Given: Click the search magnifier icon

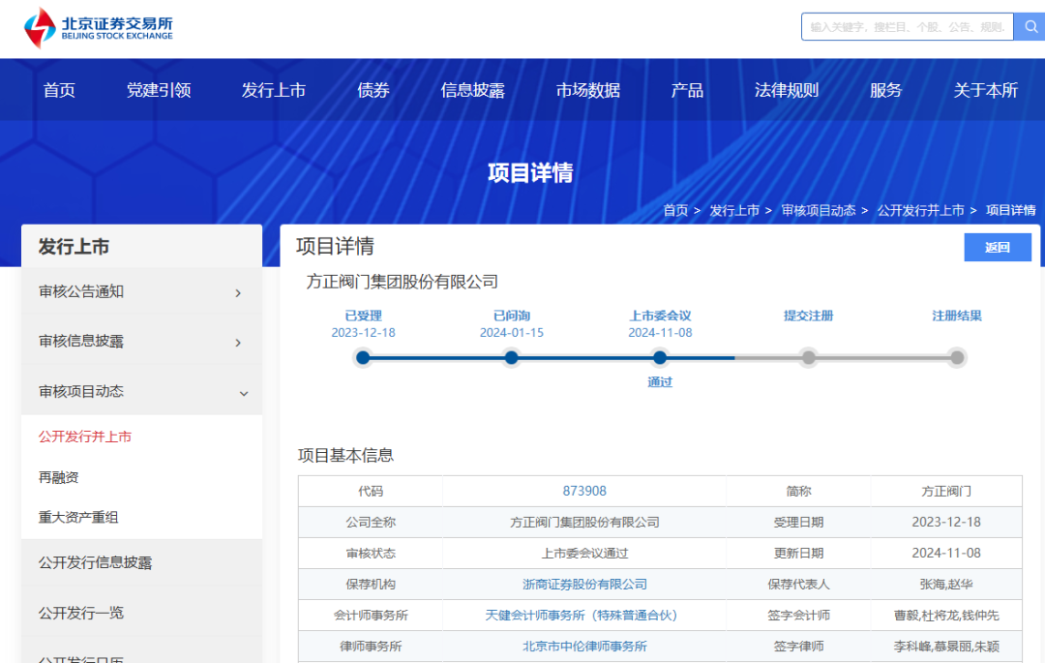Looking at the screenshot, I should 1030,27.
